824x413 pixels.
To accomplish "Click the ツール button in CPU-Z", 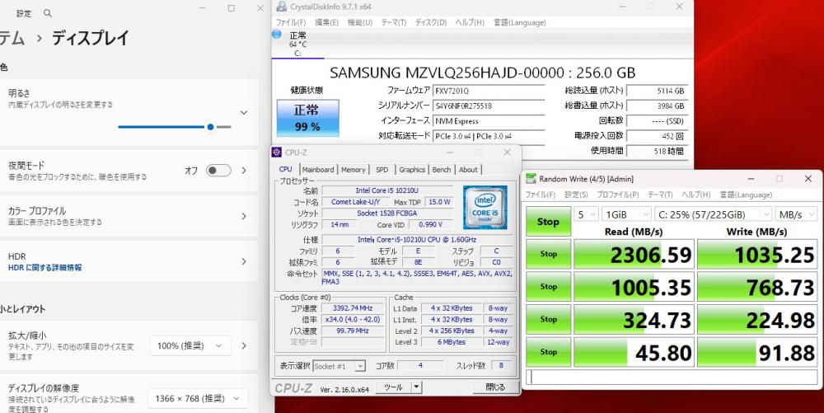I will (394, 387).
